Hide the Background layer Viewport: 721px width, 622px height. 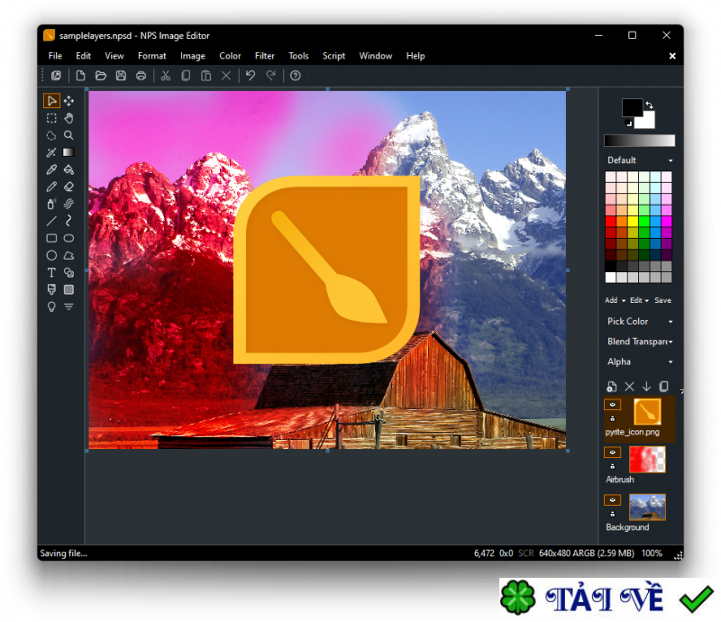click(613, 499)
